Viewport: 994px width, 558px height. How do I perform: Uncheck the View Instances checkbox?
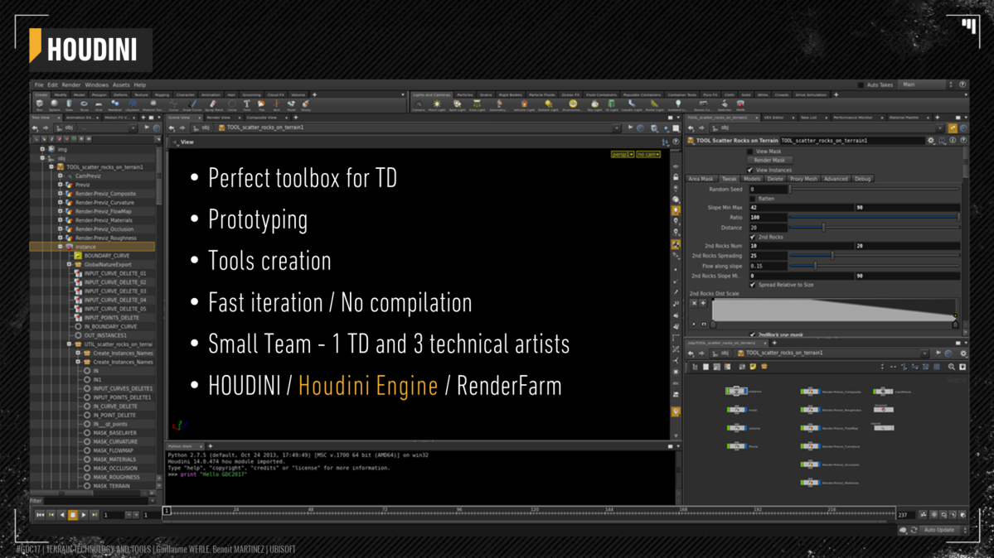[x=750, y=170]
